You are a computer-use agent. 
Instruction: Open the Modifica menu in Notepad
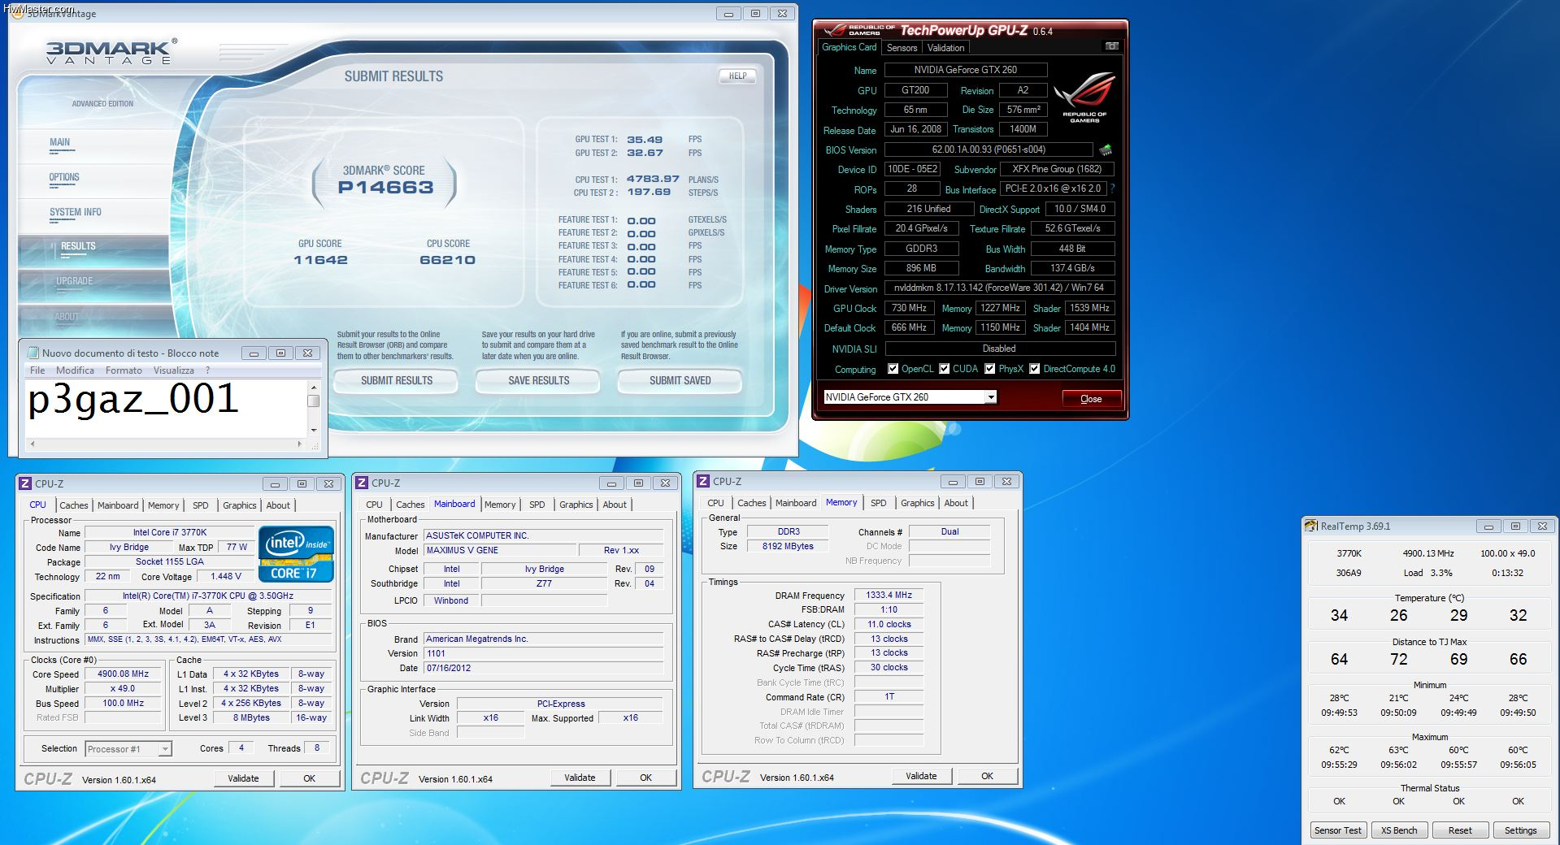75,370
